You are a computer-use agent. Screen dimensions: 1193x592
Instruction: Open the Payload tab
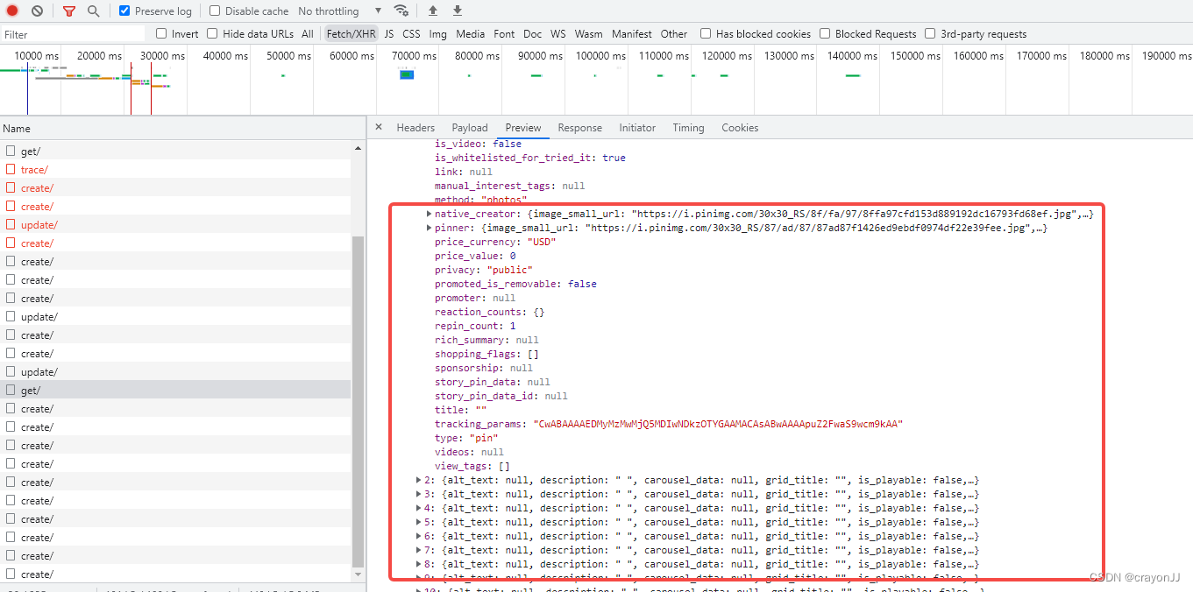click(x=470, y=128)
